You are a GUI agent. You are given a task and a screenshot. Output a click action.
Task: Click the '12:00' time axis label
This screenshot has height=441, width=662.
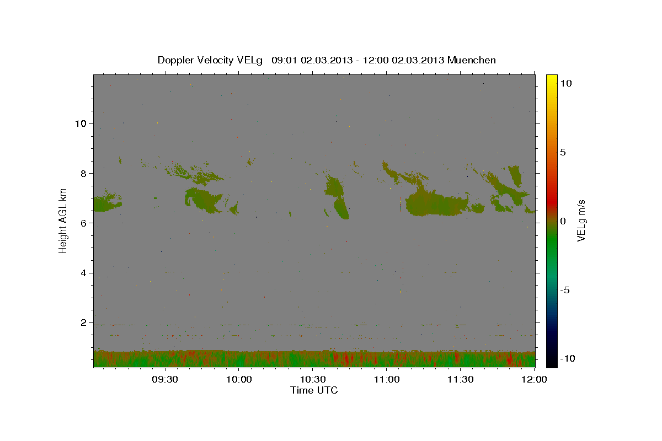click(x=535, y=379)
